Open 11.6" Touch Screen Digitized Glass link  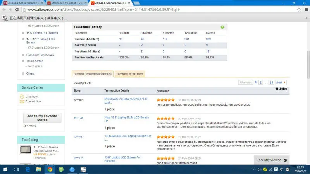tap(46, 149)
